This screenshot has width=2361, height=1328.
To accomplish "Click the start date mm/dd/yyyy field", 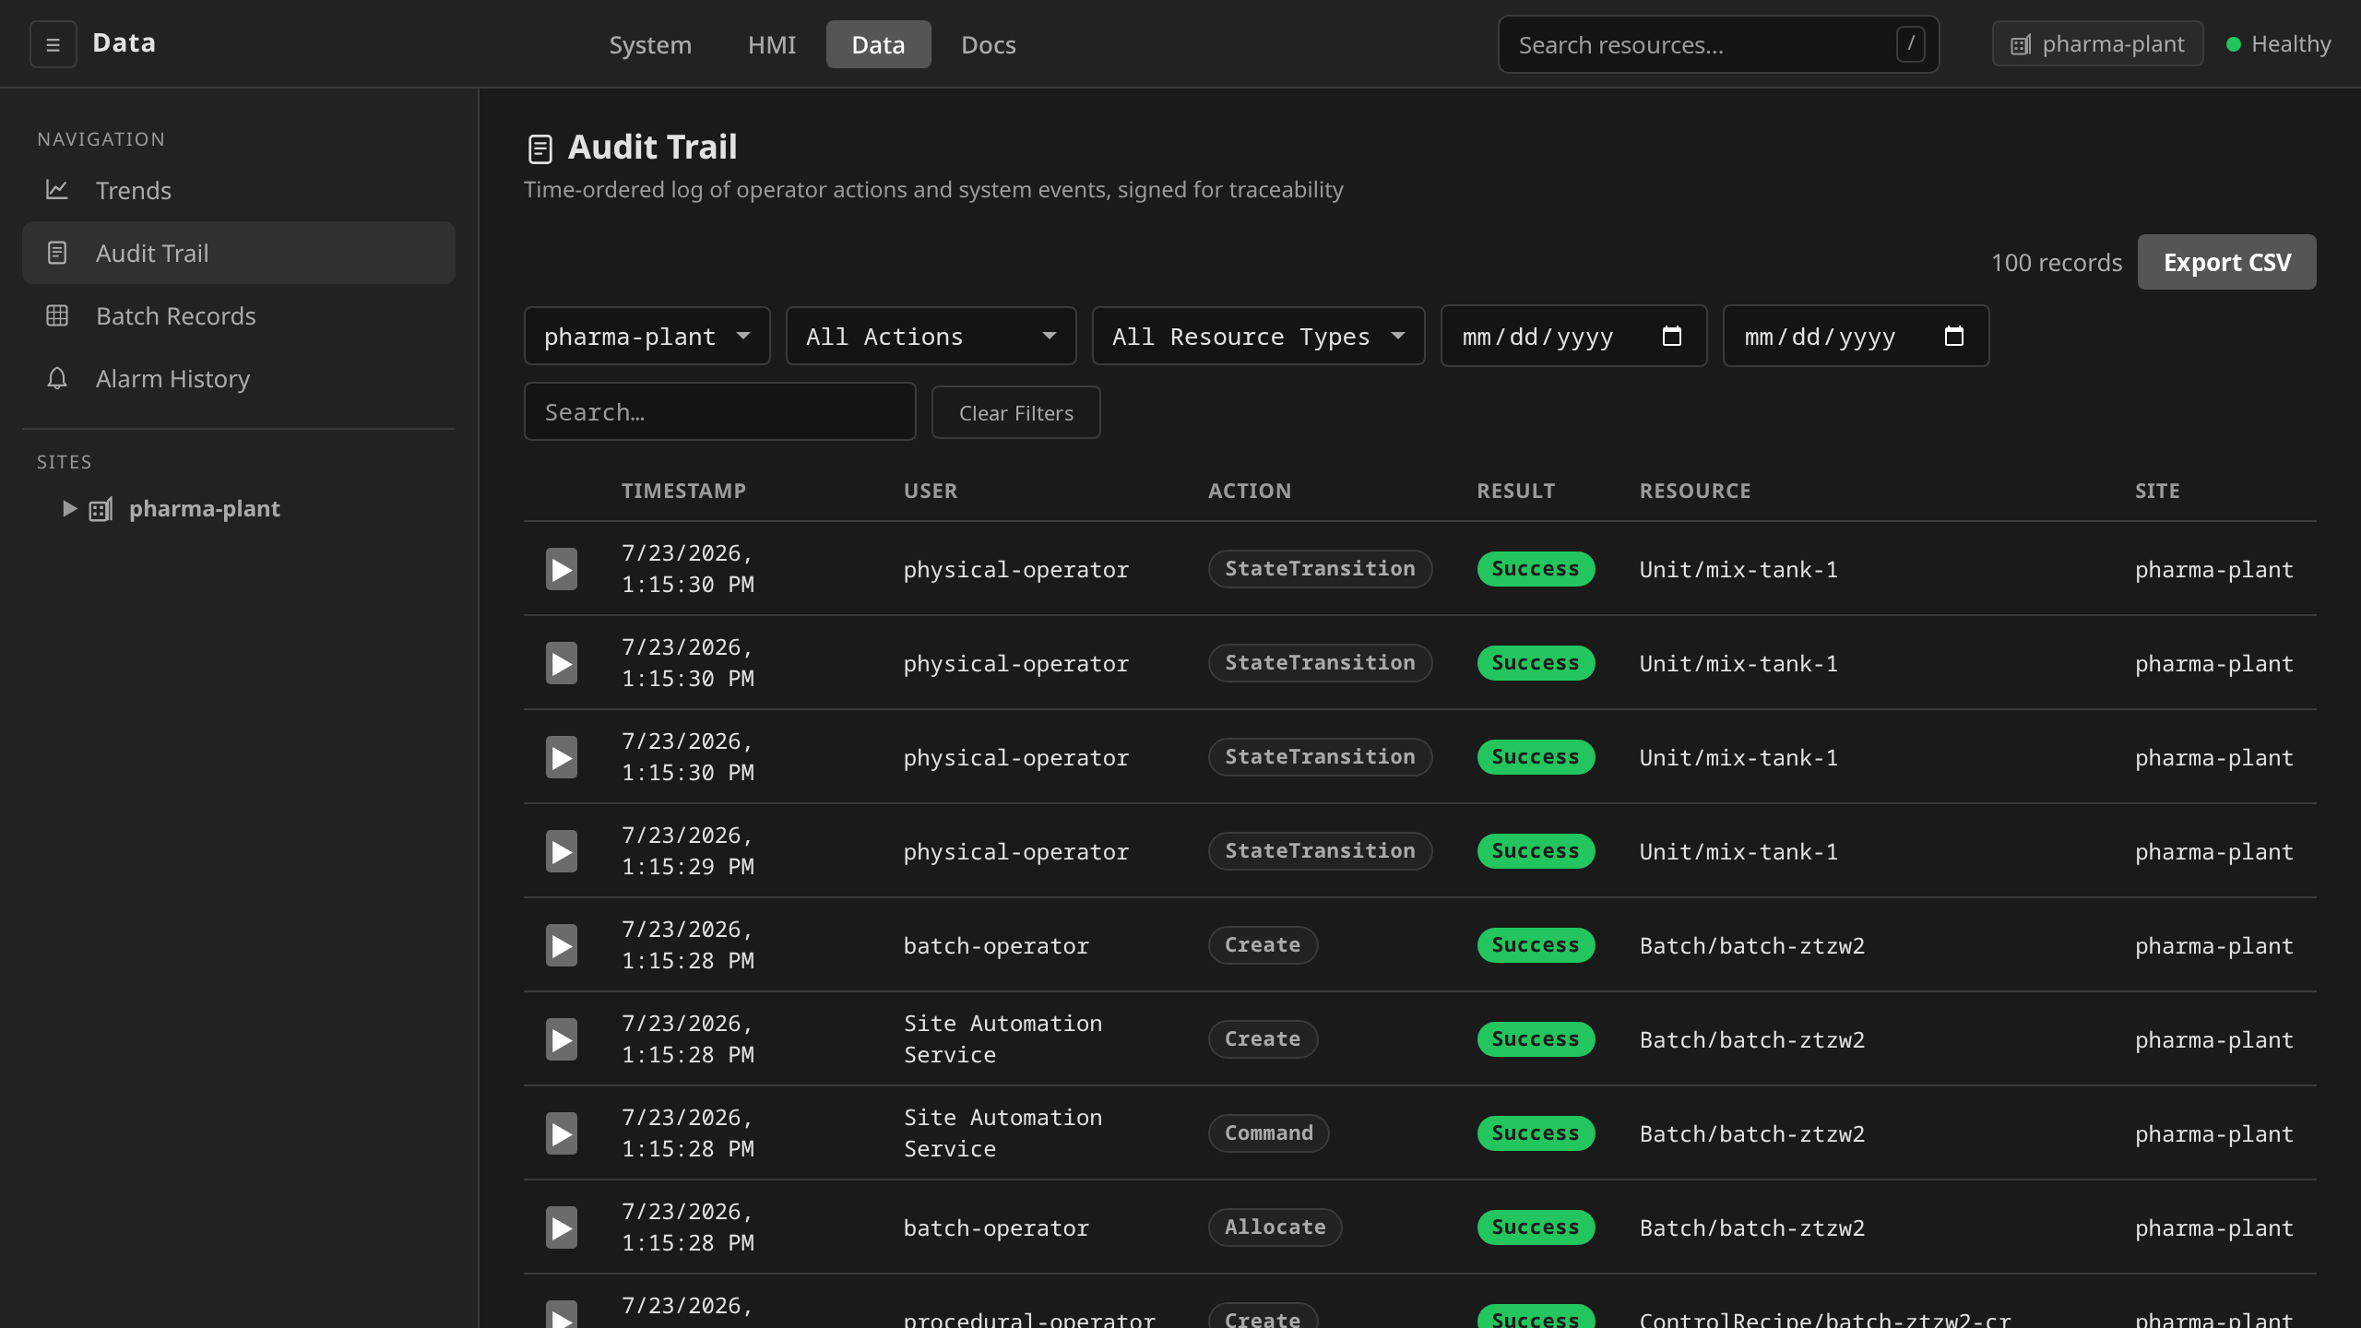I will pyautogui.click(x=1574, y=336).
